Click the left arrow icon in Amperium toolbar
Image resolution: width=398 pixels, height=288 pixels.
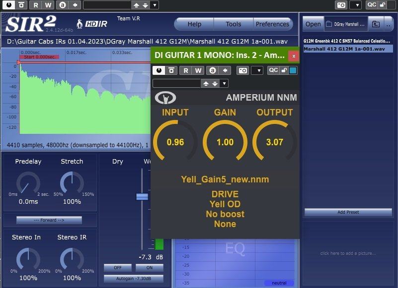[225, 70]
